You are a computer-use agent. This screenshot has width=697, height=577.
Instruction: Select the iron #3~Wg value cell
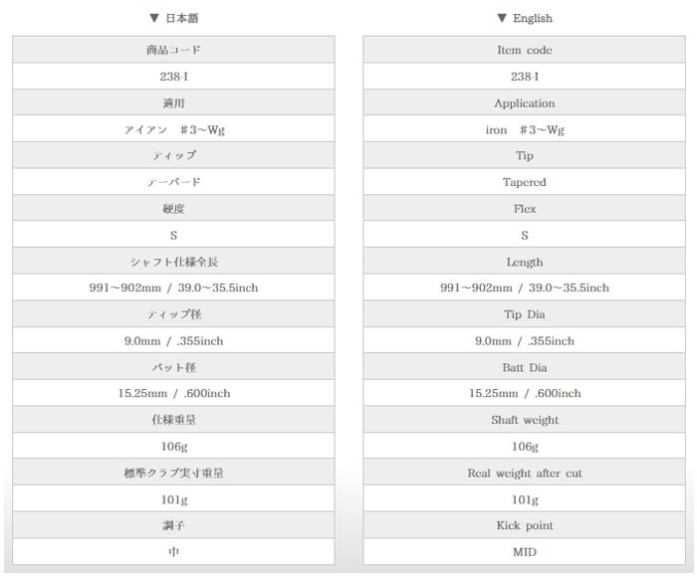coord(524,129)
